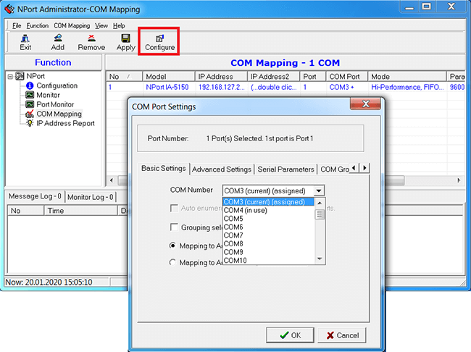Viewport: 471px width, 352px height.
Task: Select the second Mapping to radio button
Action: tap(172, 262)
